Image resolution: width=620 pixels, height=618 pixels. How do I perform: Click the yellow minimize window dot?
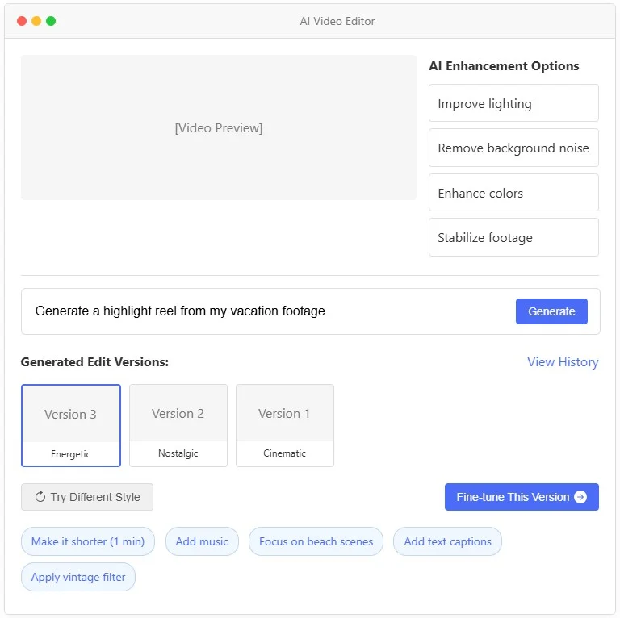[36, 21]
